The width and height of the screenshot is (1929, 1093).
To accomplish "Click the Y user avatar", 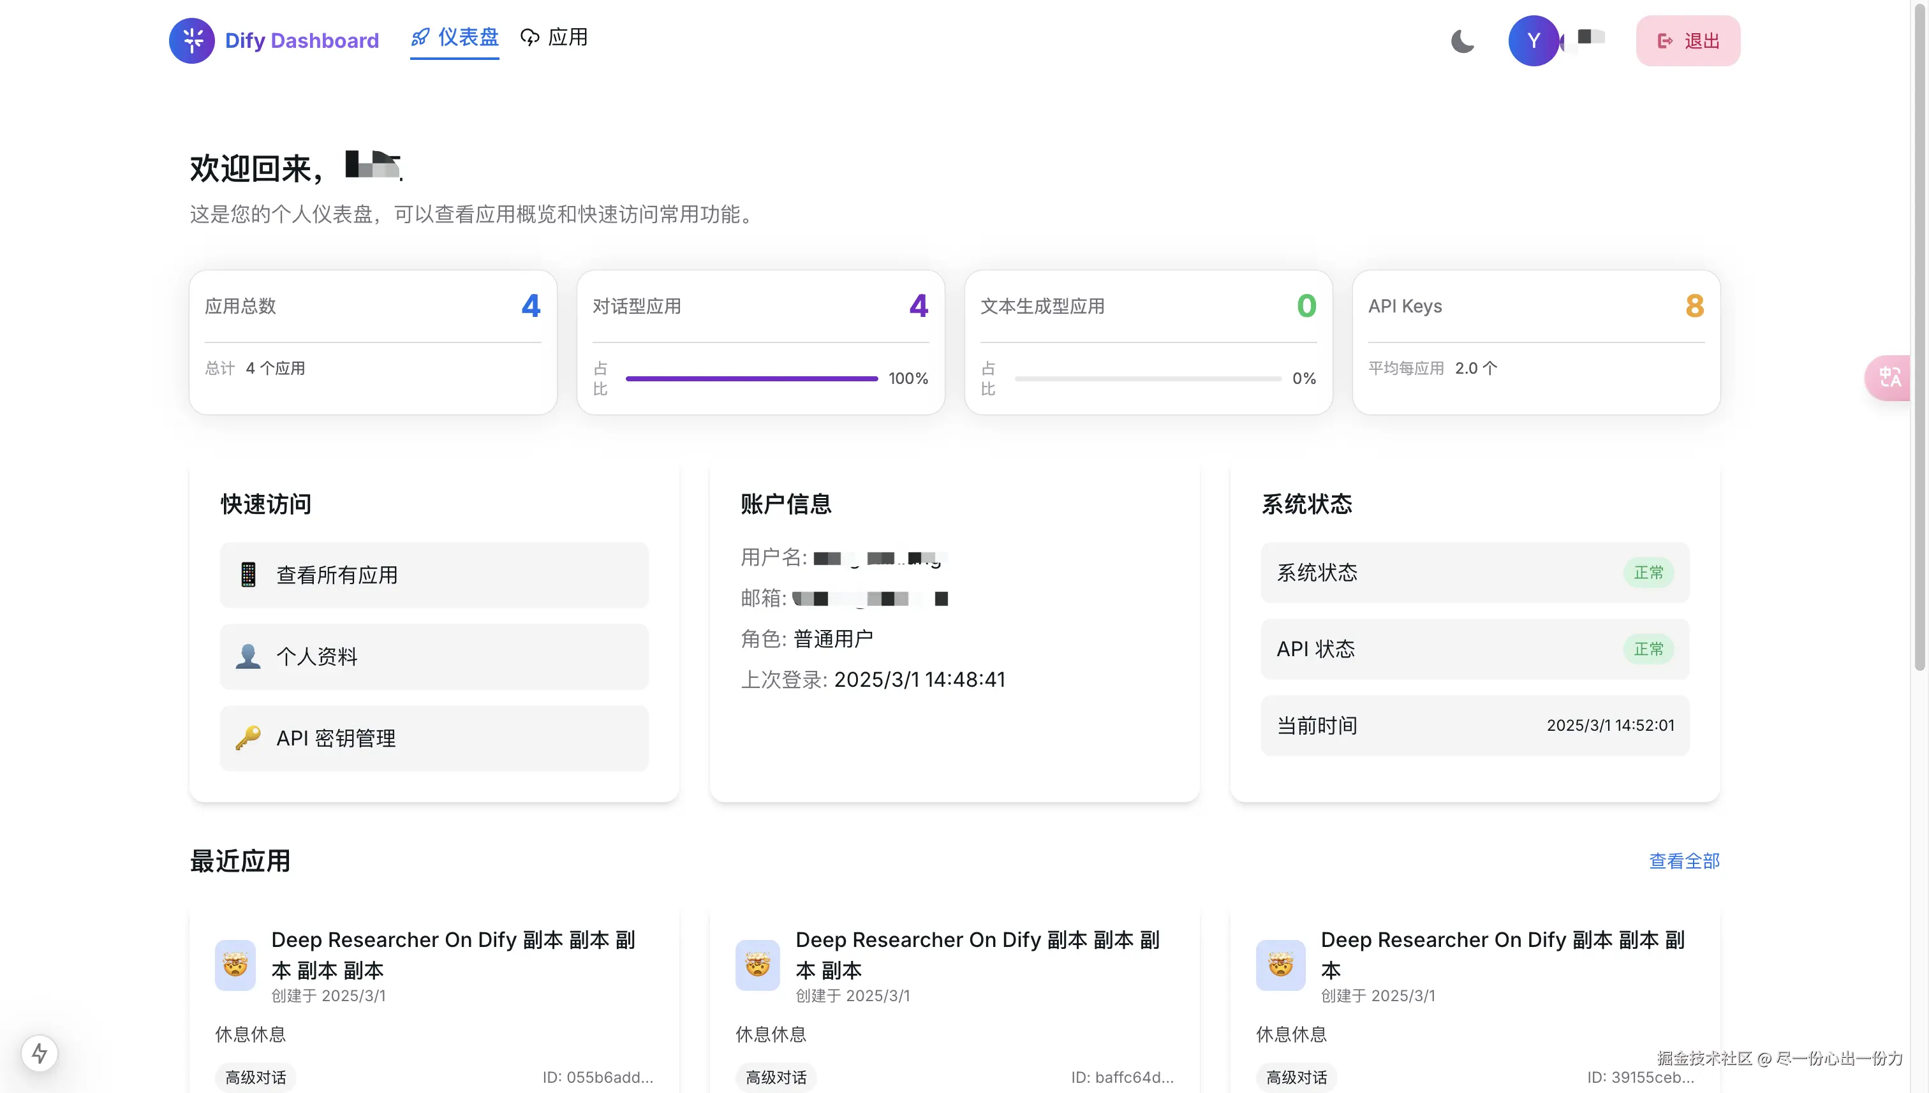I will (x=1534, y=41).
